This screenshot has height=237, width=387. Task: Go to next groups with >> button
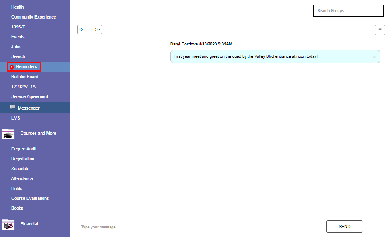click(x=97, y=30)
